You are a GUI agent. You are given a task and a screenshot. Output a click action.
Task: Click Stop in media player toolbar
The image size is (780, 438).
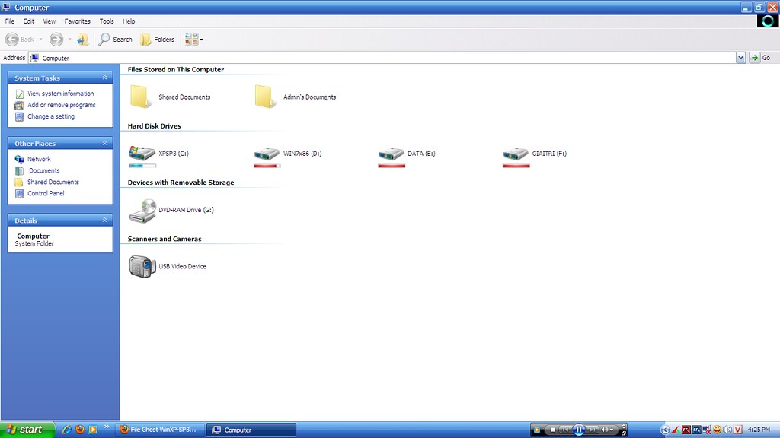(553, 430)
